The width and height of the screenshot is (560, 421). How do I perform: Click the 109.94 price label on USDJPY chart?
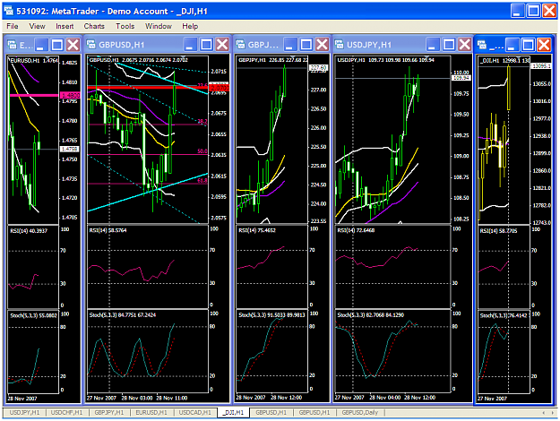click(x=461, y=78)
